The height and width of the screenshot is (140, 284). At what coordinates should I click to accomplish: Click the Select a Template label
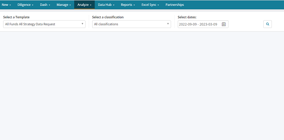16,17
